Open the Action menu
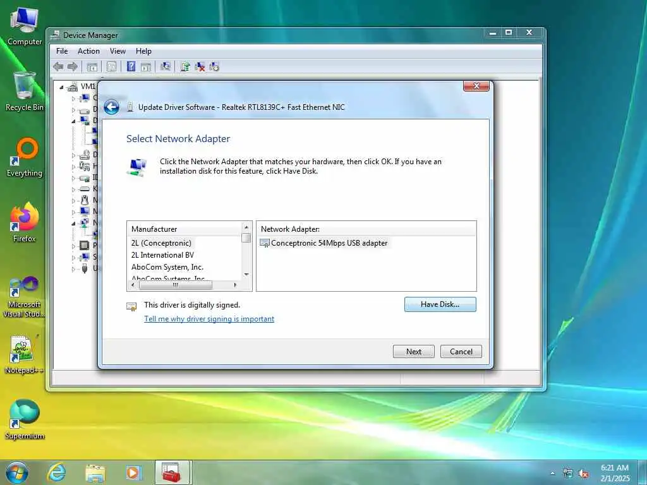This screenshot has height=485, width=647. [88, 51]
